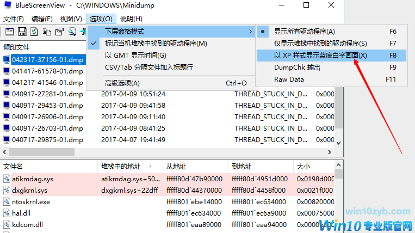Select dump file 040917-27281-01.dmp
This screenshot has width=415, height=233.
48,94
